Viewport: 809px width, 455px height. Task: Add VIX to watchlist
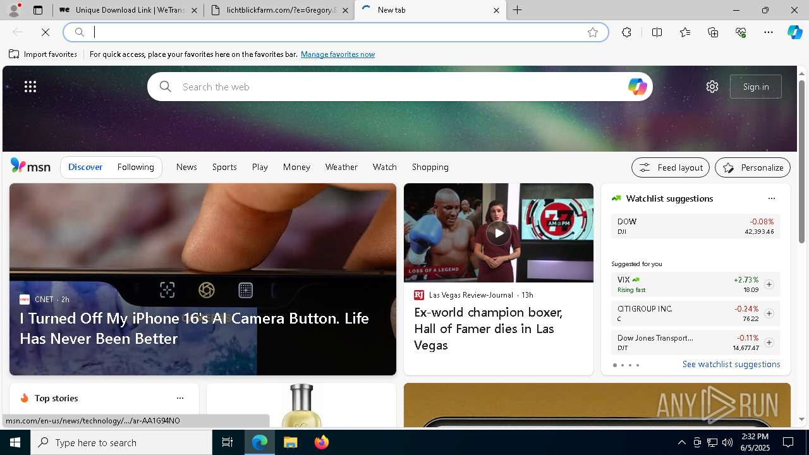(769, 284)
